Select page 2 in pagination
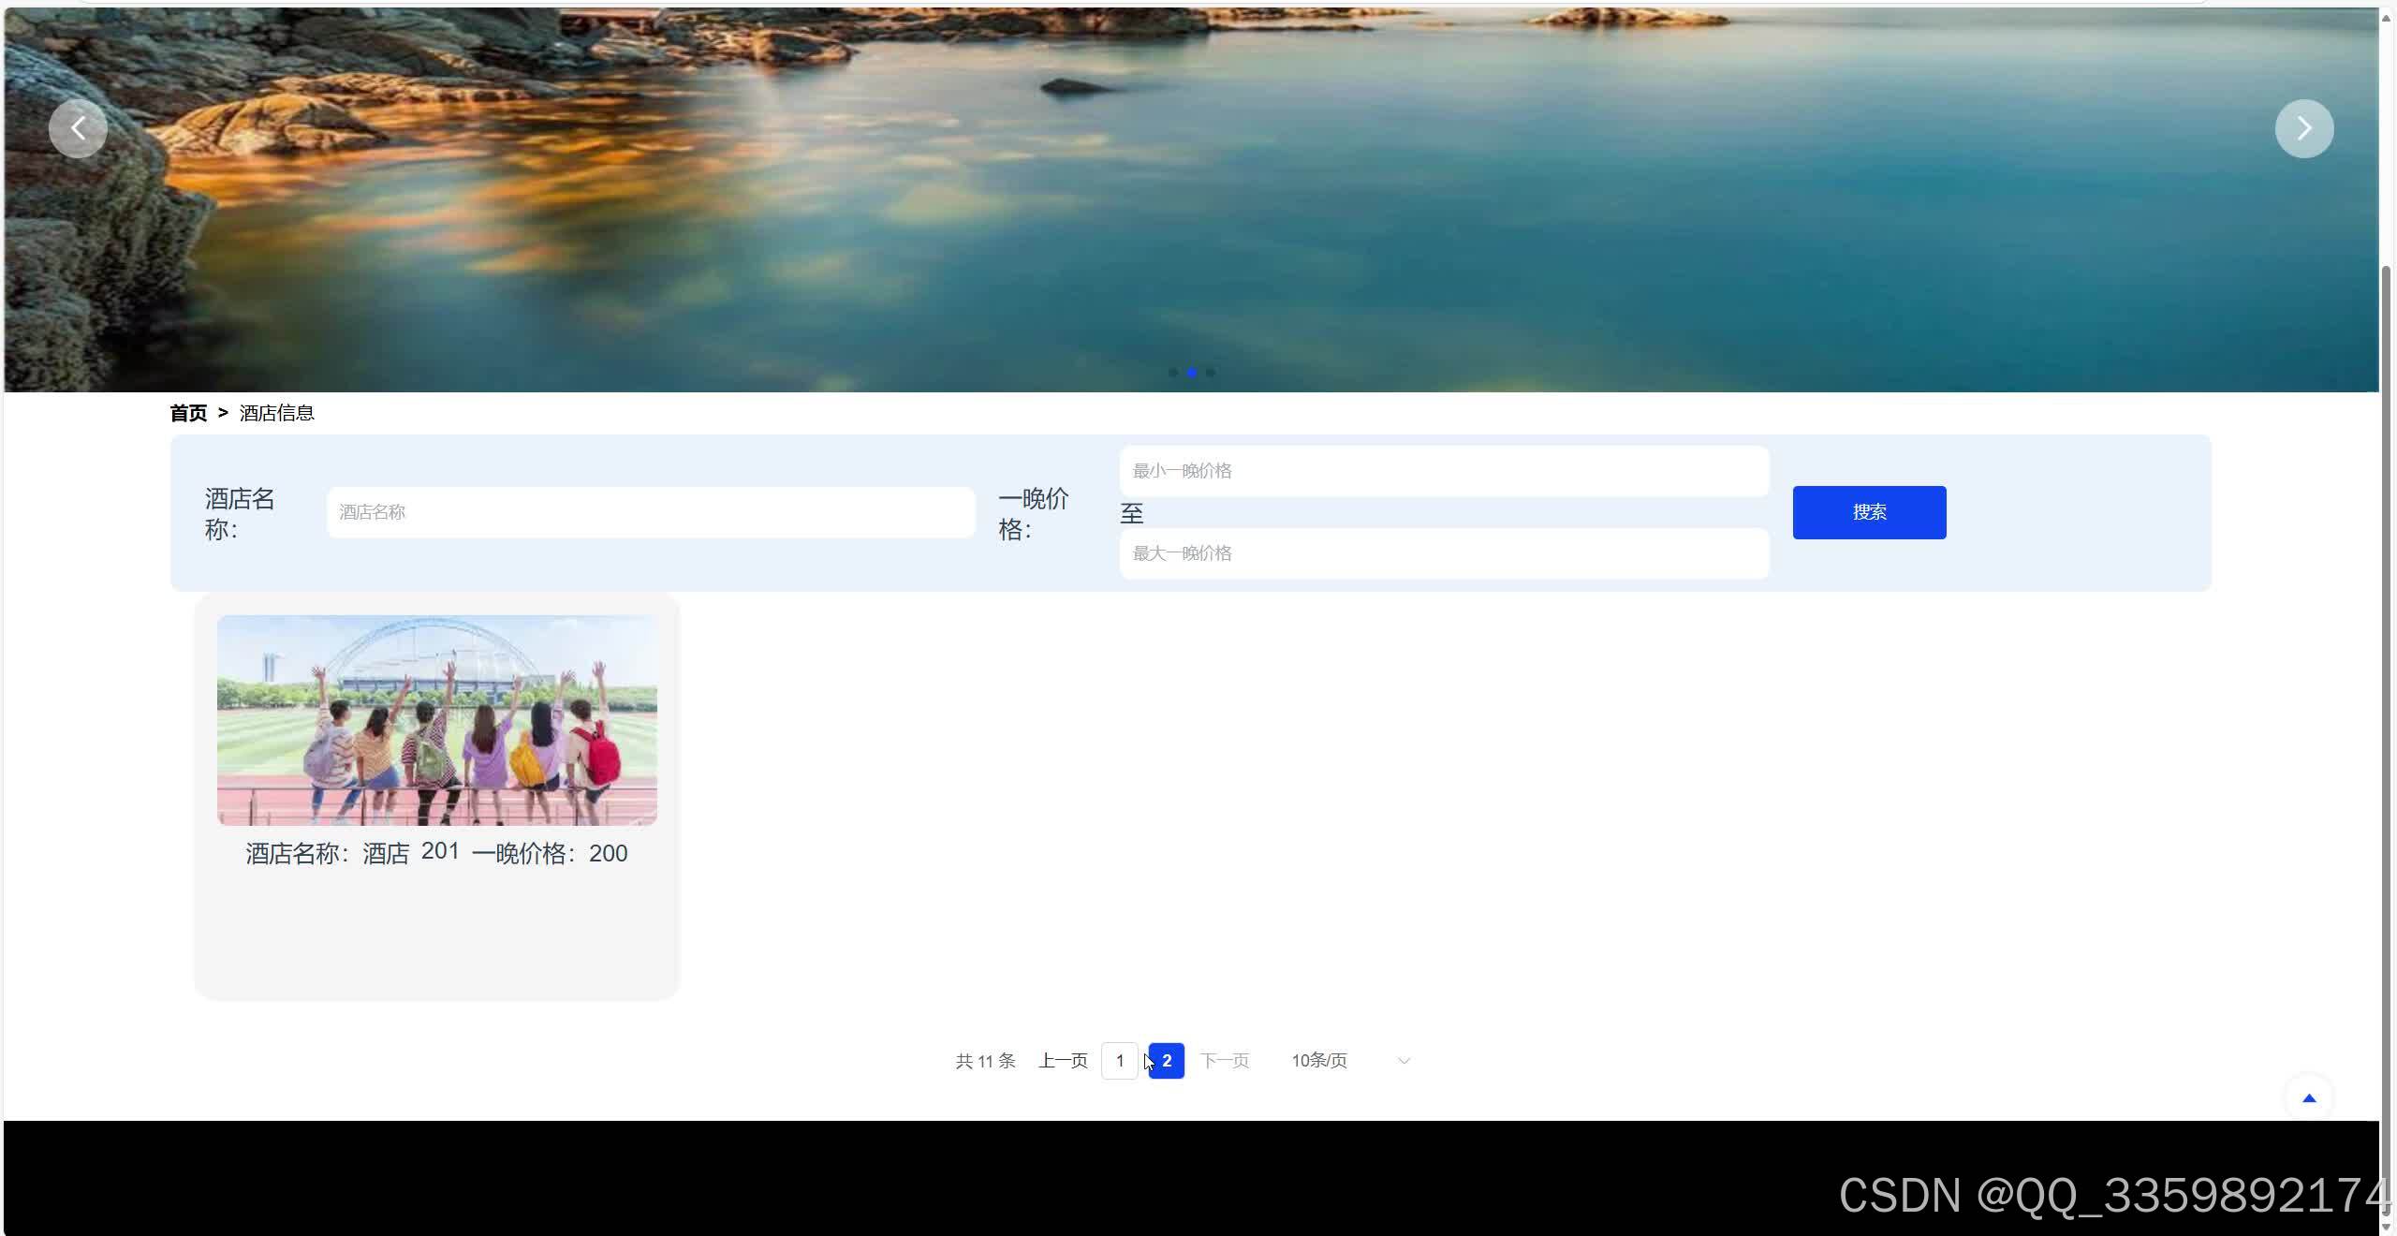Screen dimensions: 2397x1236 point(1167,1061)
